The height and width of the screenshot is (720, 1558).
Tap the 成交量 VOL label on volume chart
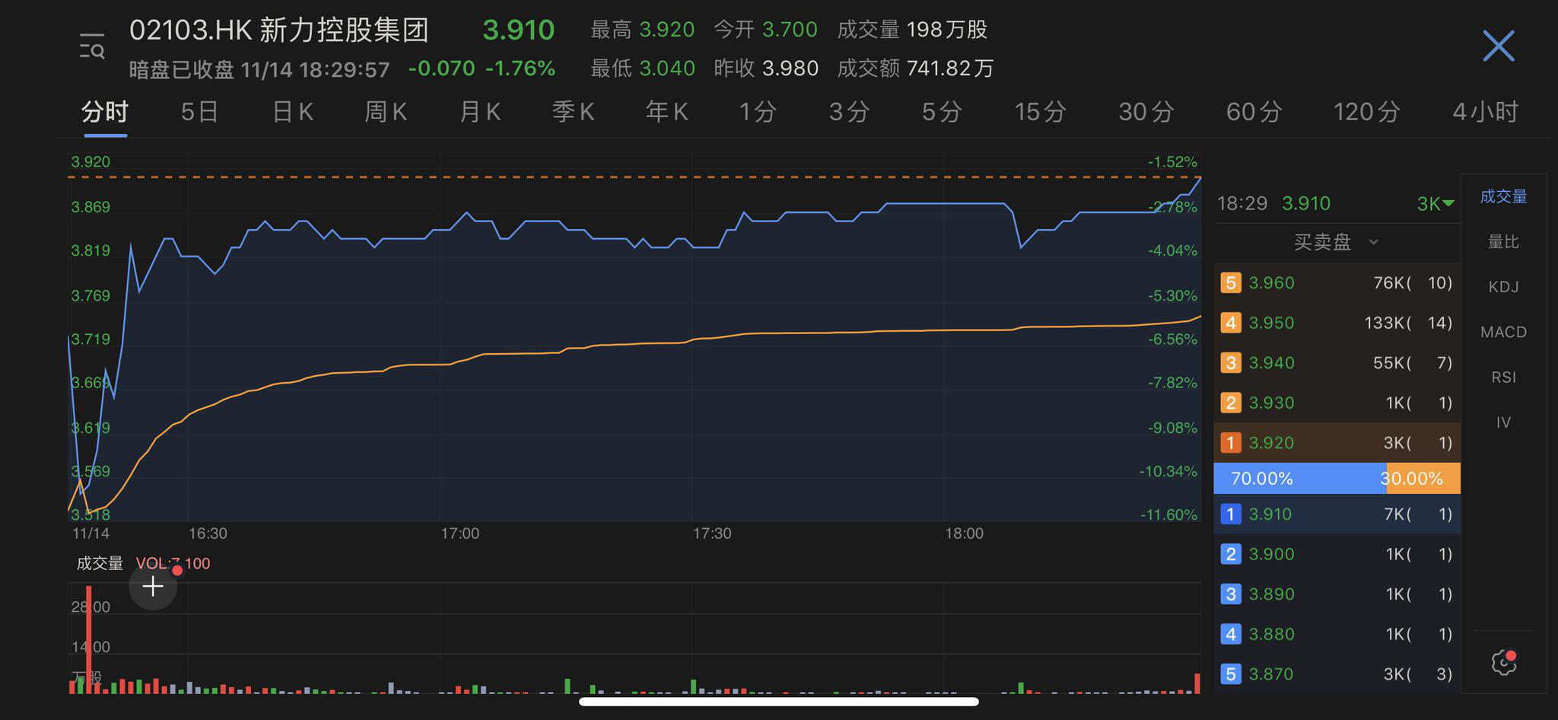(x=143, y=564)
